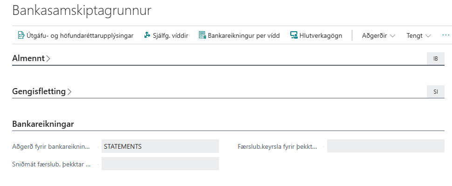Viewport: 452px width, 186px height.
Task: Click the Bankasamskiptagrunnur page title
Action: [x=82, y=11]
